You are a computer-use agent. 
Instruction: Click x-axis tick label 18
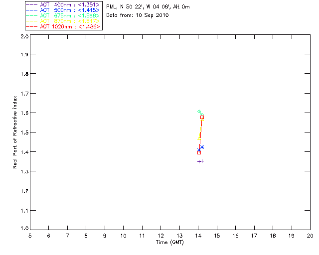[273, 236]
